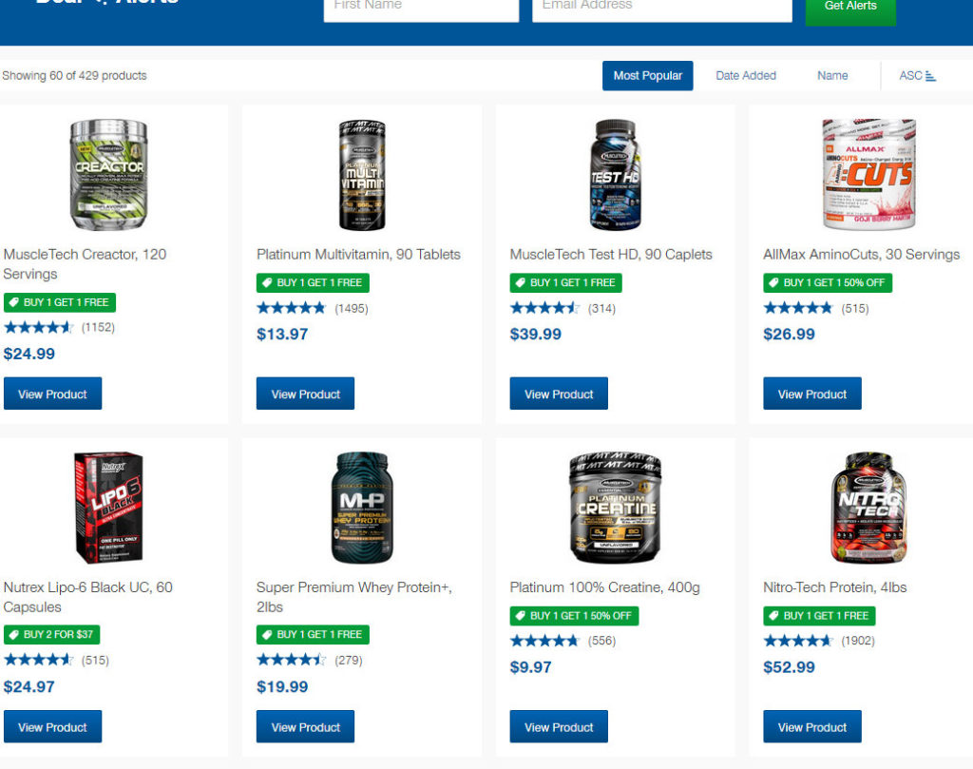This screenshot has height=769, width=973.
Task: Click the $26.99 AminoCuts price
Action: pos(789,334)
